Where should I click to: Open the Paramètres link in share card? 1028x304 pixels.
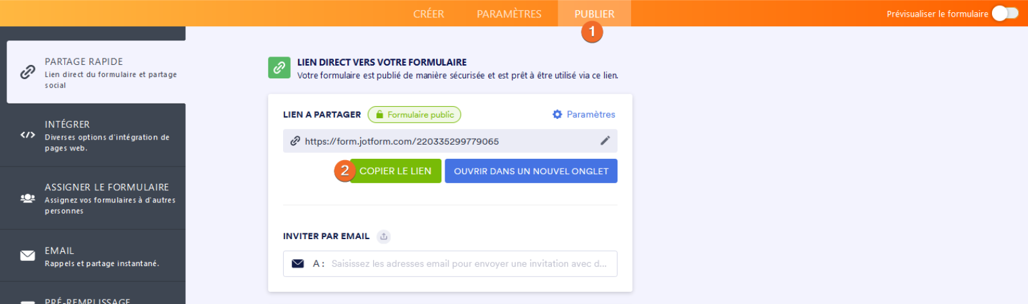pos(591,114)
